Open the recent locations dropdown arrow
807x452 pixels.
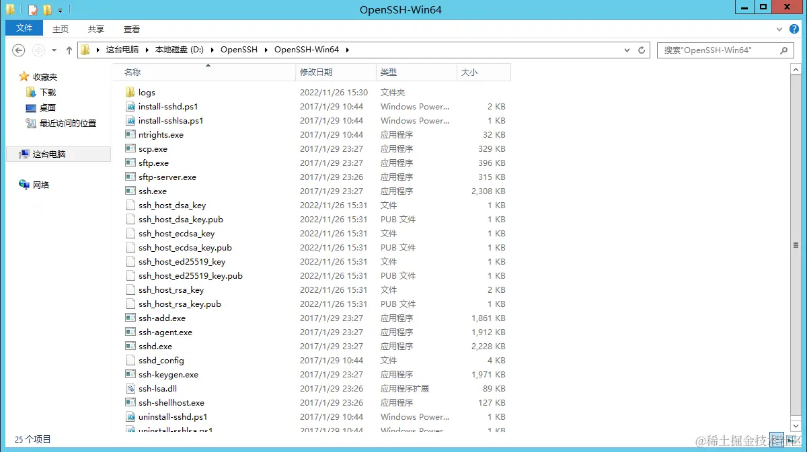(54, 50)
